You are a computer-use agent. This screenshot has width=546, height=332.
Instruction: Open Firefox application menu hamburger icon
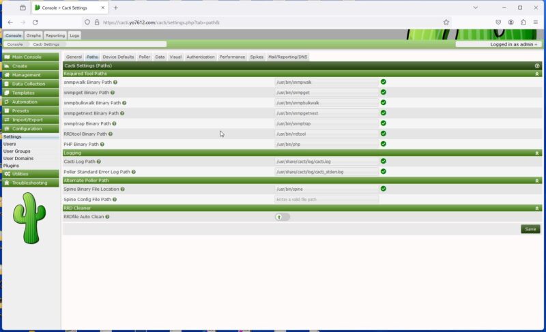click(536, 22)
